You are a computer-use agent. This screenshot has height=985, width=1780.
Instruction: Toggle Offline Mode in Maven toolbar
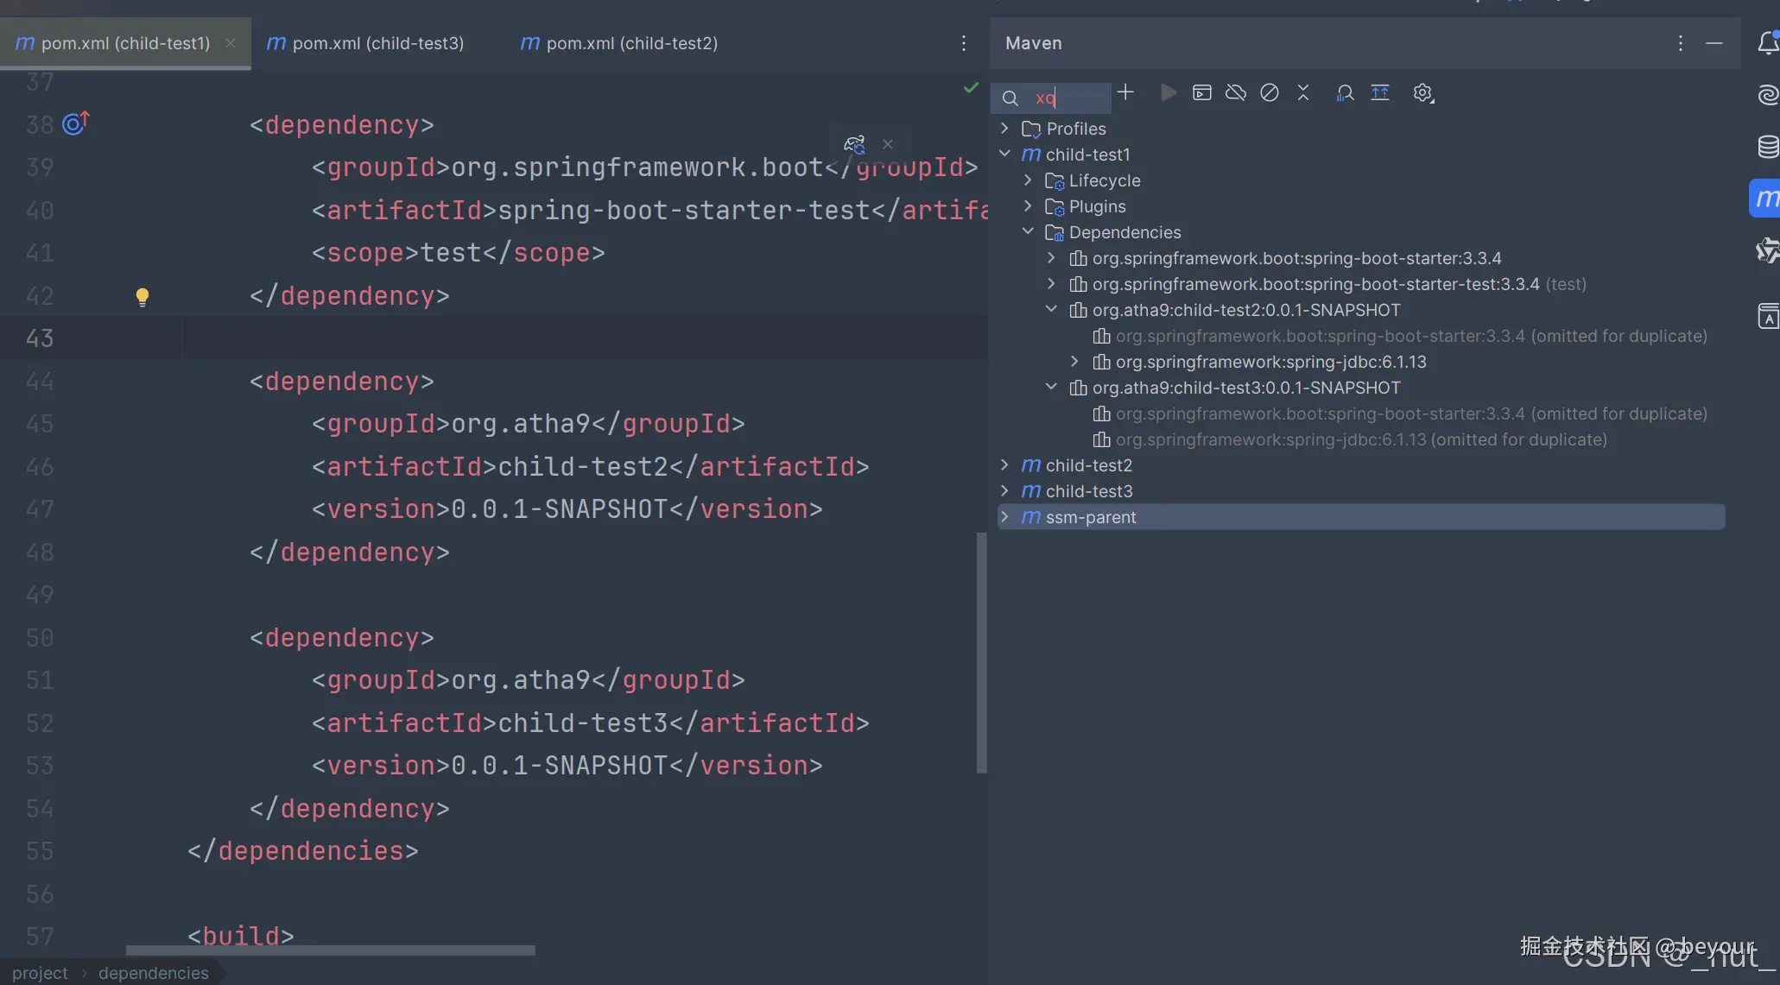1236,92
